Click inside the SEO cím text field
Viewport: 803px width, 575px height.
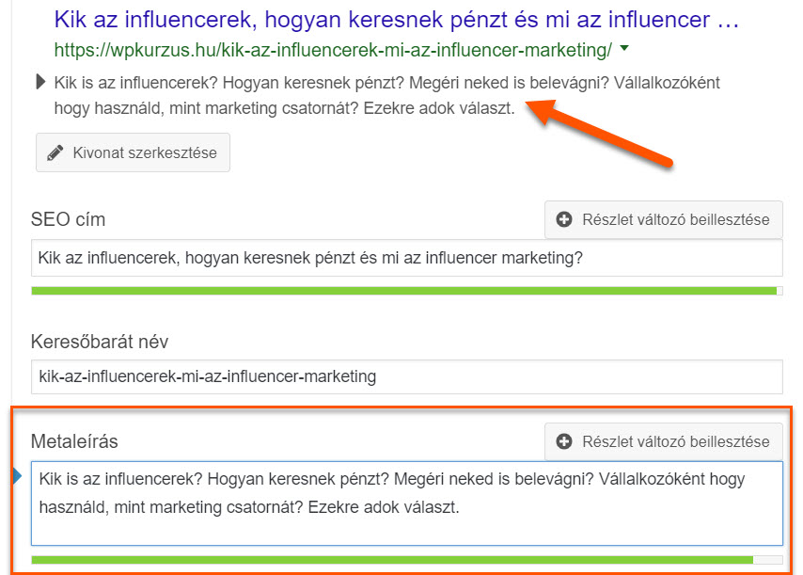coord(406,258)
